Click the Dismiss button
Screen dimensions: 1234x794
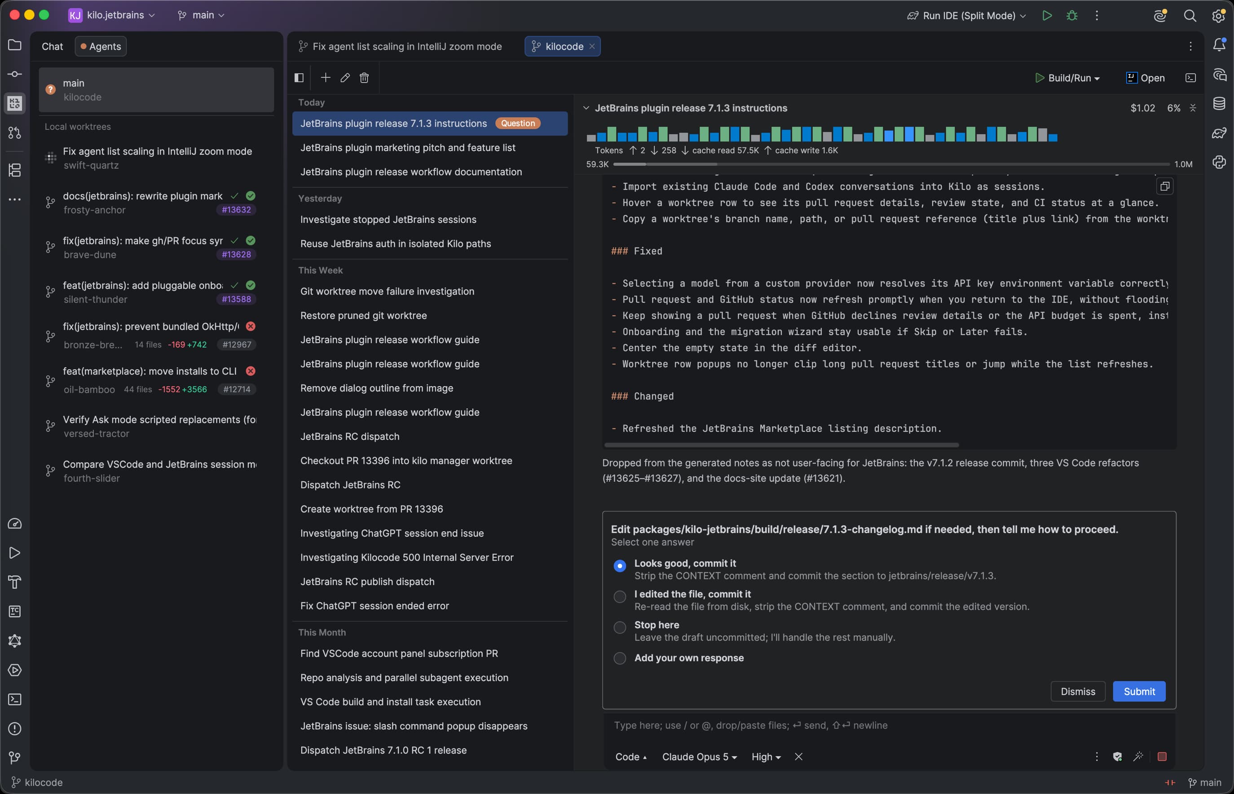(x=1078, y=692)
